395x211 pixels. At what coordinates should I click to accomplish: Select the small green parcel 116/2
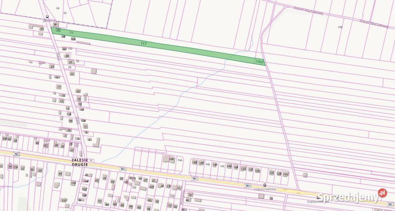point(259,62)
